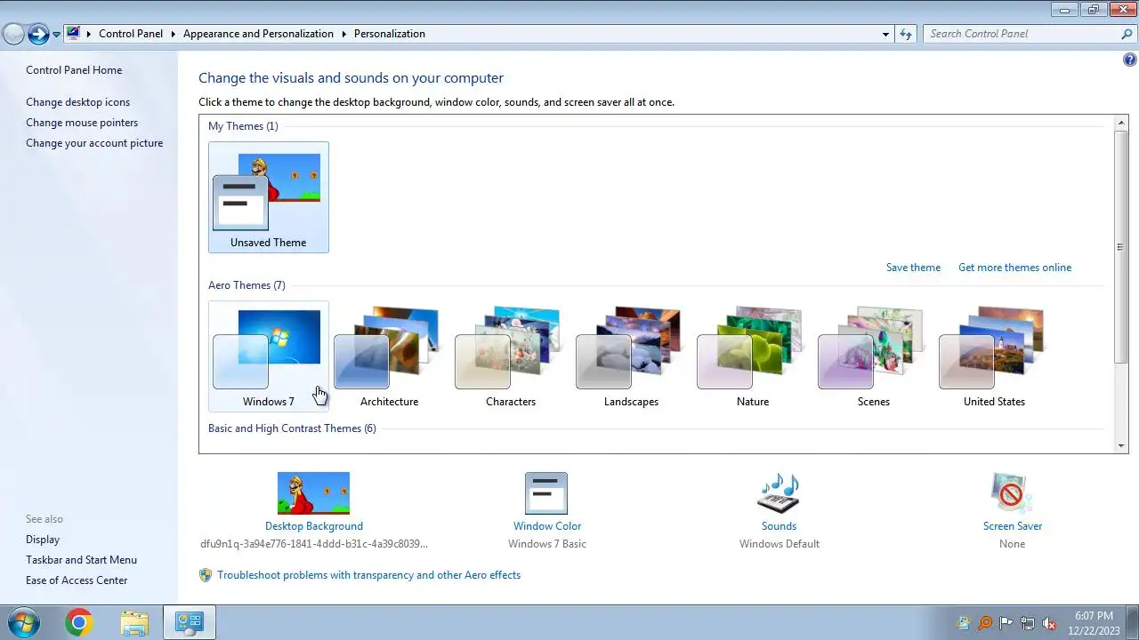Open Windows Explorer from the taskbar

pos(134,623)
